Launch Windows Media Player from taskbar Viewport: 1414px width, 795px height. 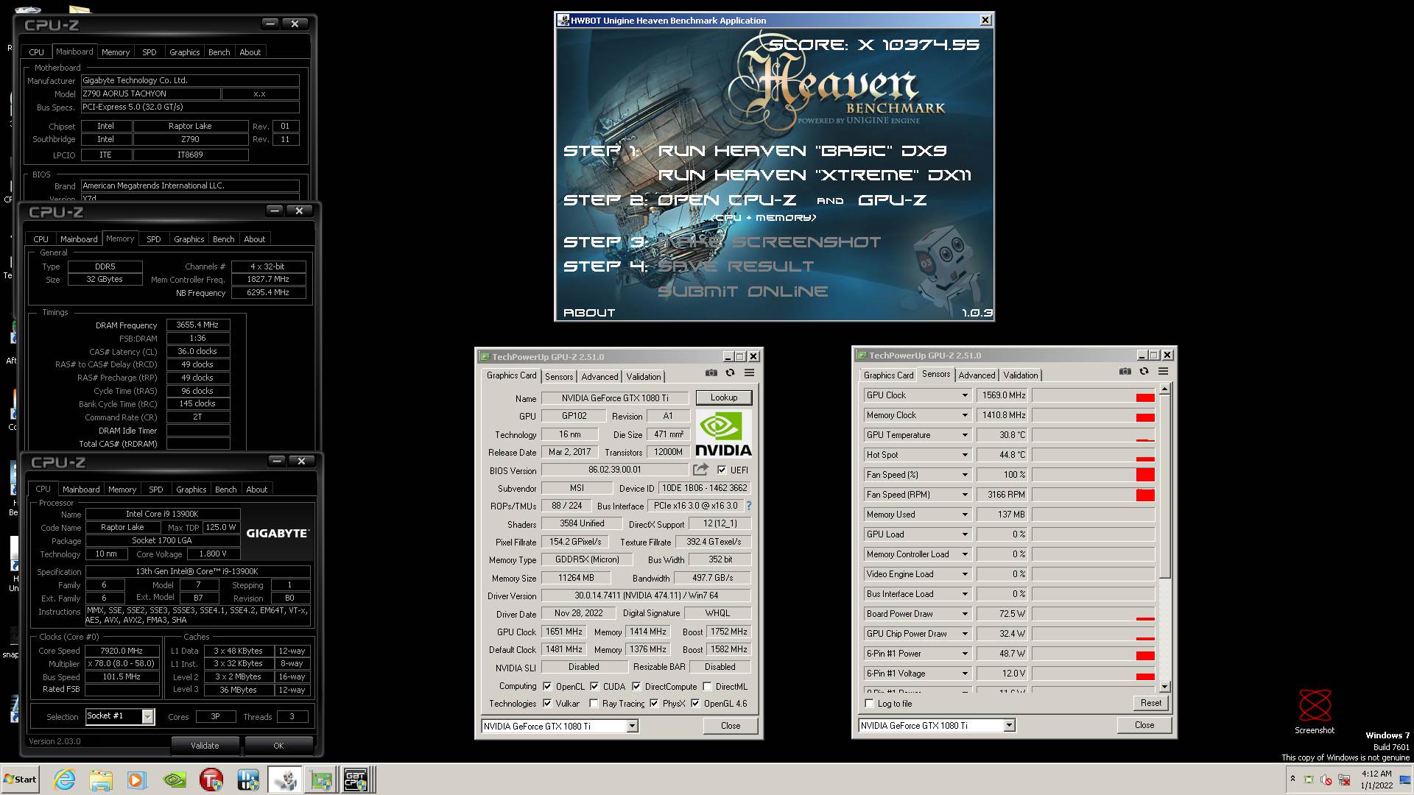point(136,780)
